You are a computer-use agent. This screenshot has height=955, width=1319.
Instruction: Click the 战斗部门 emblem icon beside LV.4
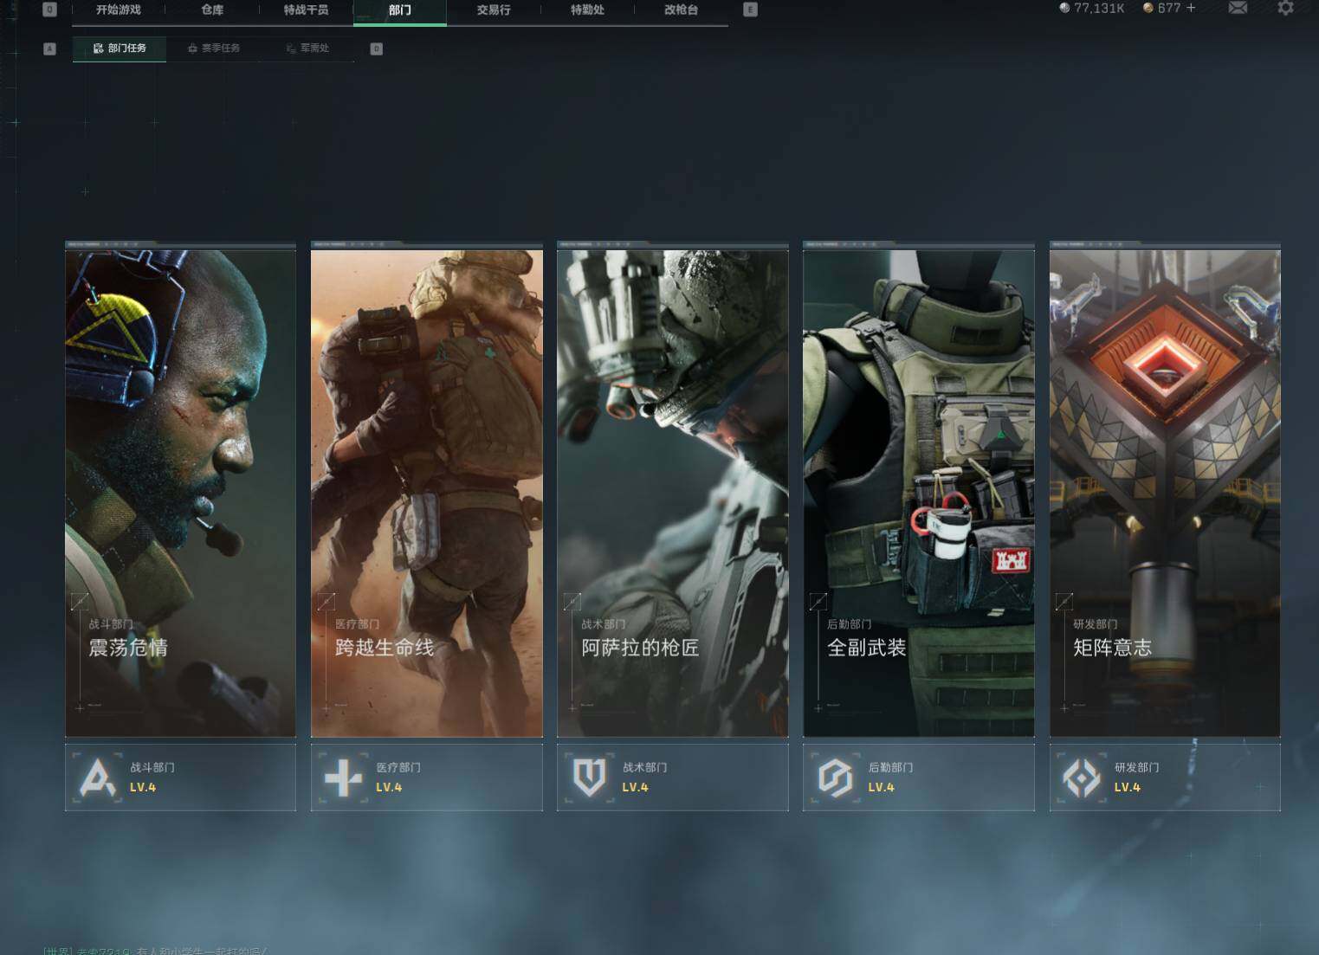tap(97, 778)
